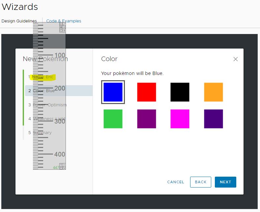Close the ruler overlay with its X icon

[x=64, y=168]
